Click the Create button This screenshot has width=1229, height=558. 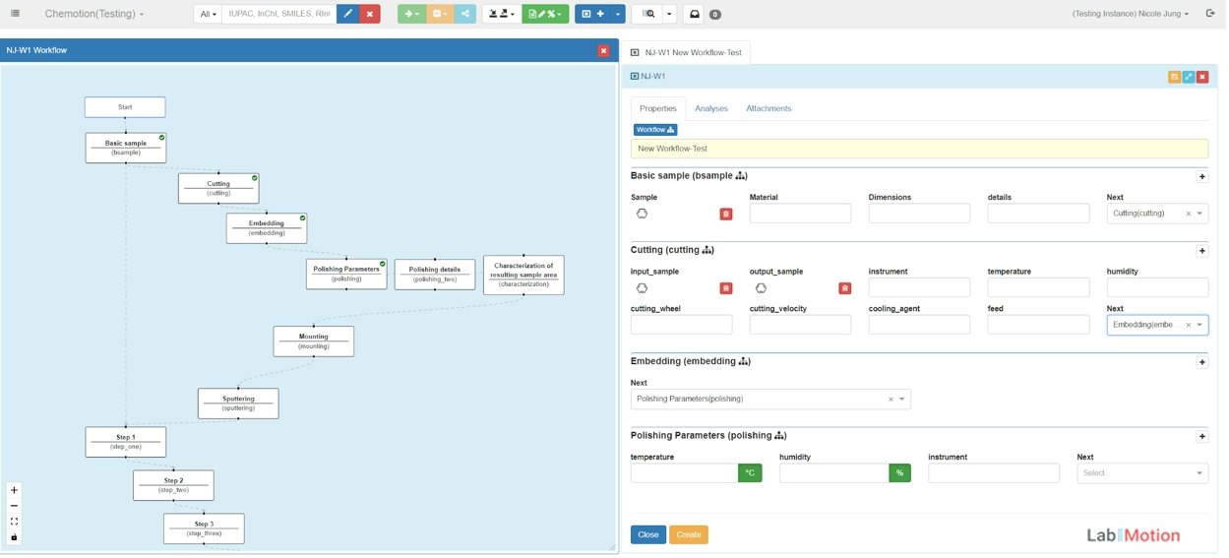(688, 534)
